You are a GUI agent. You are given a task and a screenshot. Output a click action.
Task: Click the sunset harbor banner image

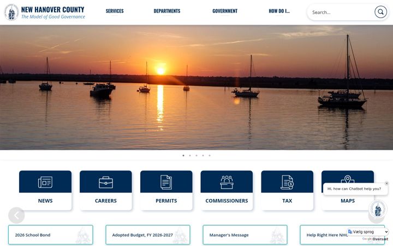[x=196, y=87]
